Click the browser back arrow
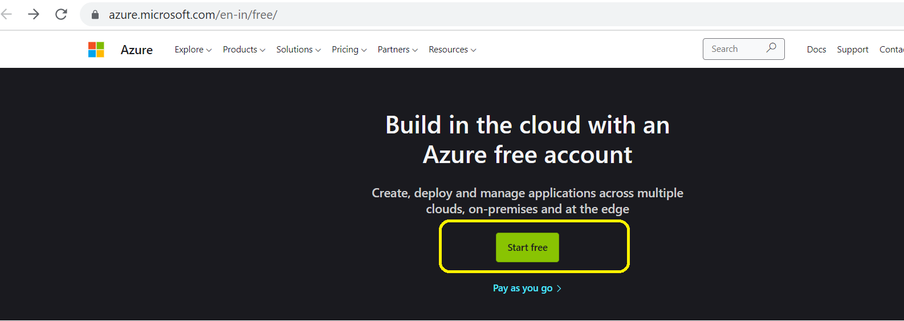Screen dimensions: 904x321 pyautogui.click(x=6, y=14)
